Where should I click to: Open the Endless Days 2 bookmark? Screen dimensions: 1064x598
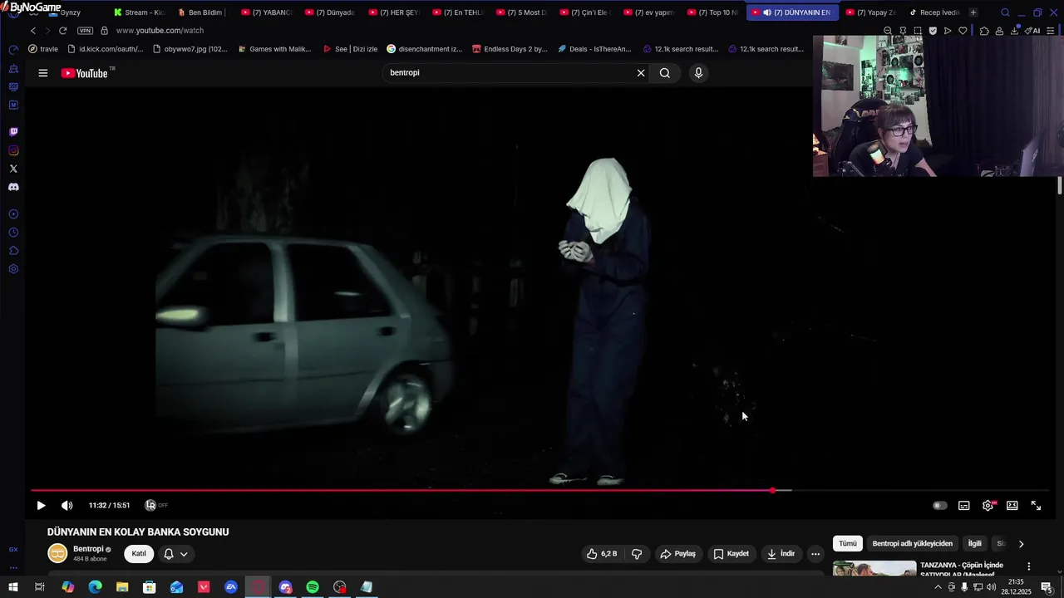(510, 49)
